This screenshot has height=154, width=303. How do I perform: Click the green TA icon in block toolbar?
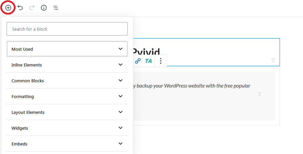(x=149, y=61)
